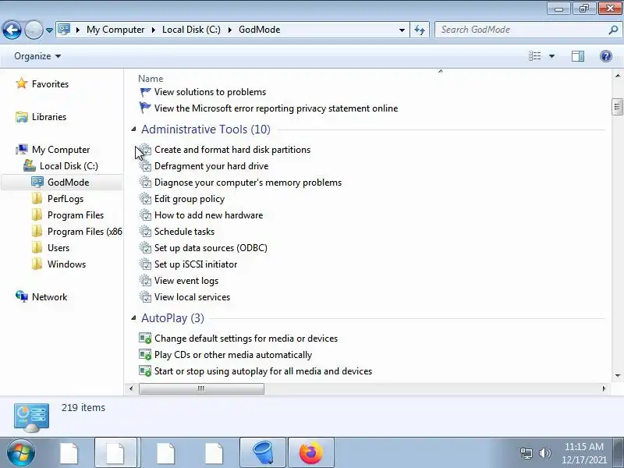Click the network tray icon
This screenshot has width=624, height=468.
tap(526, 453)
